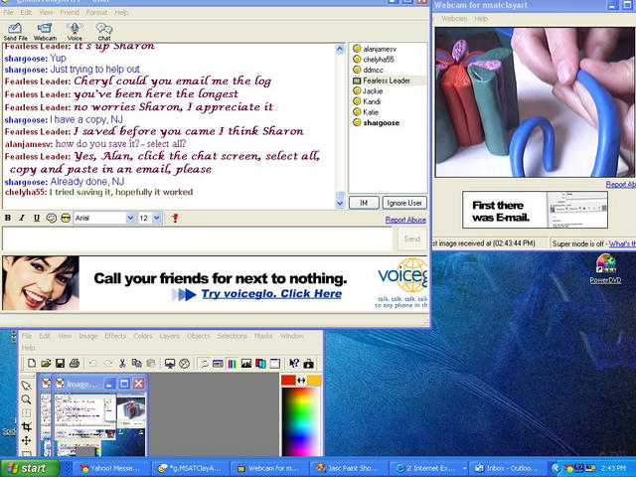Click Try voiceglo Click Here link
The width and height of the screenshot is (636, 477).
pos(271,294)
